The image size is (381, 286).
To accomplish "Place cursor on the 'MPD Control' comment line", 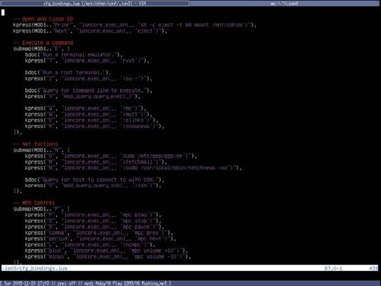I will (34, 203).
